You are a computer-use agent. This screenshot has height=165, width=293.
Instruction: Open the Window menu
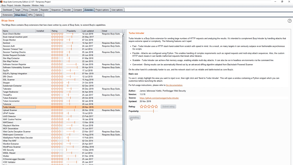point(35,5)
